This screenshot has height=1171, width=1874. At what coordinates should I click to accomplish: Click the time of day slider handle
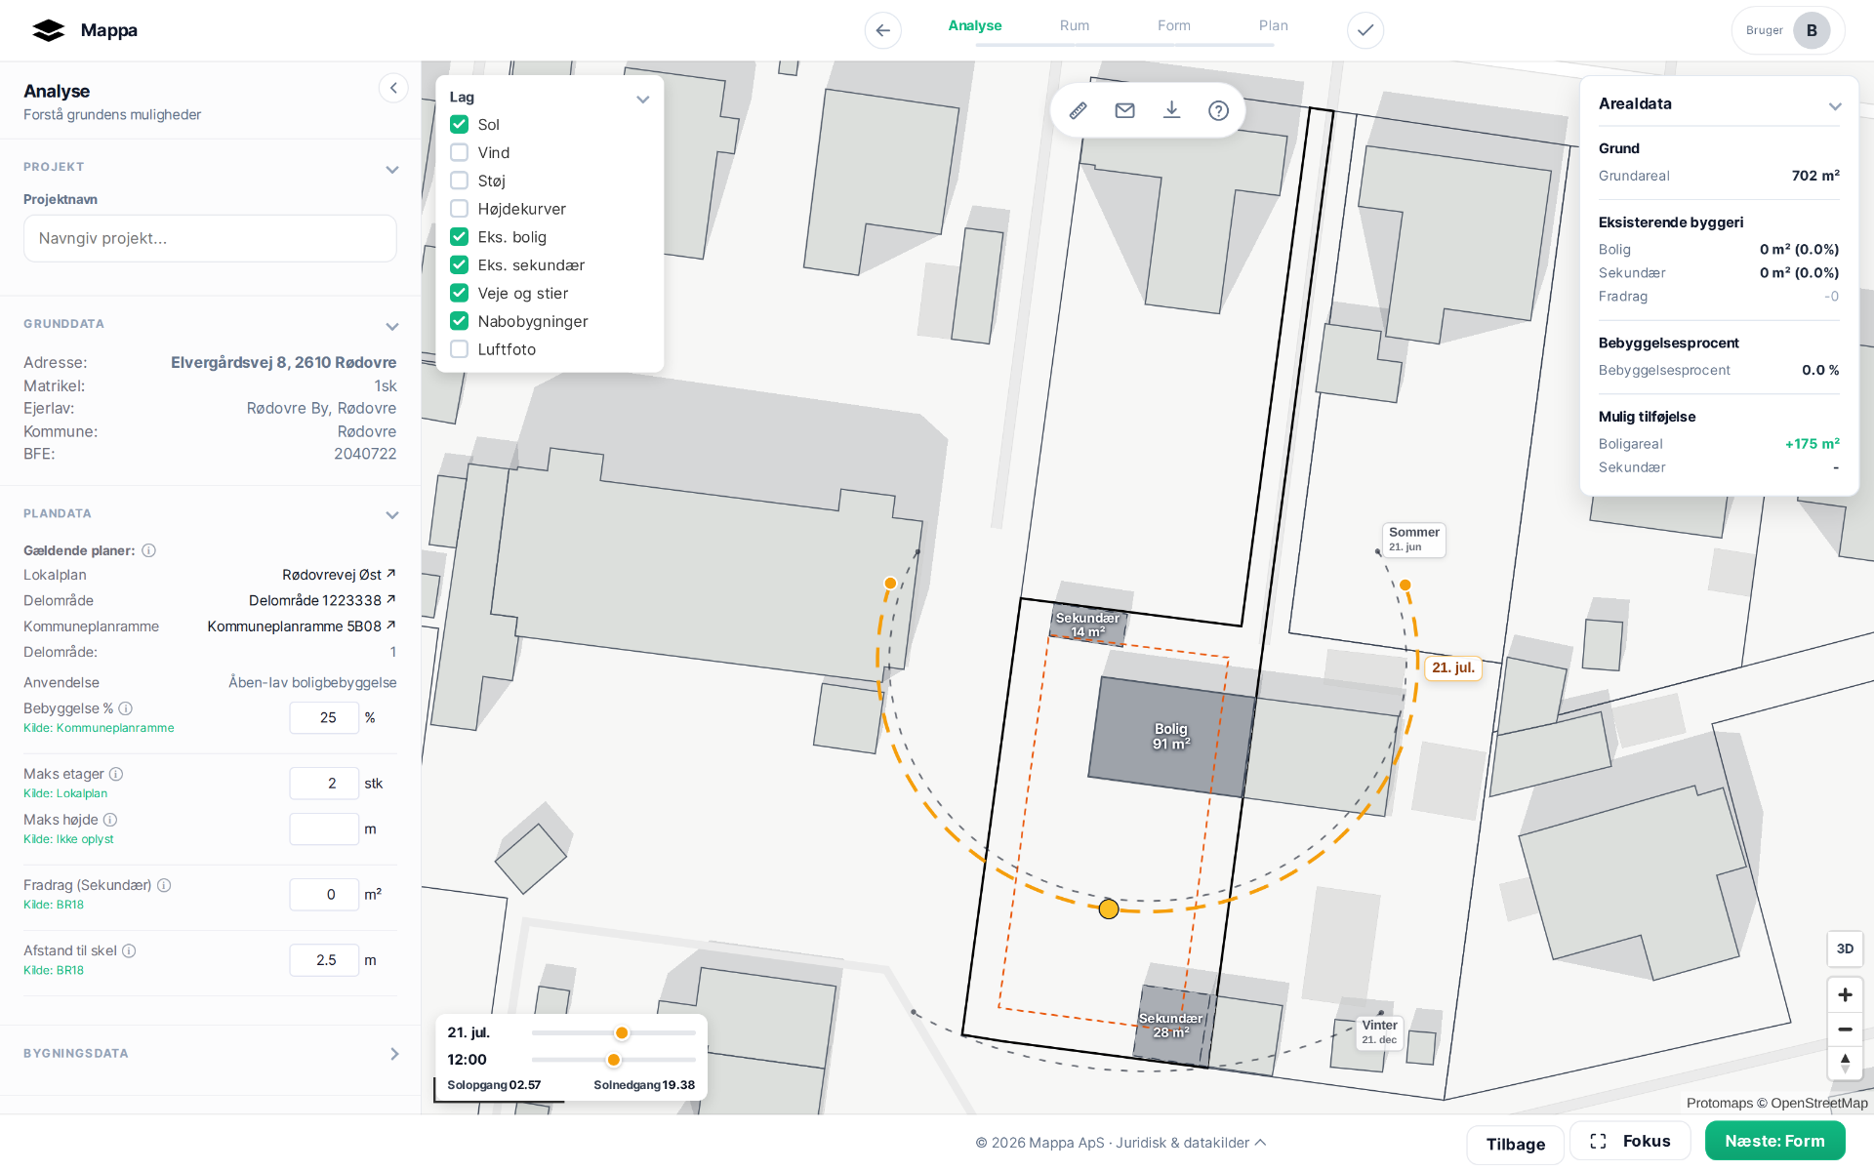tap(614, 1060)
